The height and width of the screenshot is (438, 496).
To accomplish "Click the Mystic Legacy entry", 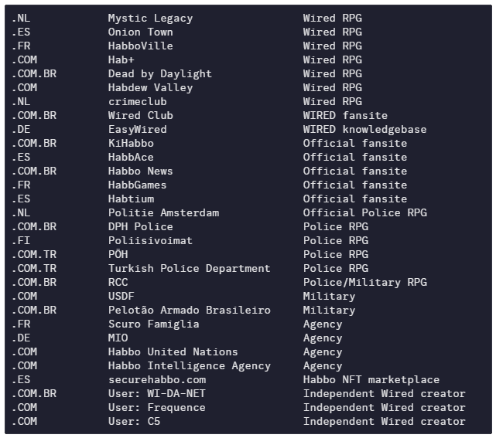I will click(150, 19).
